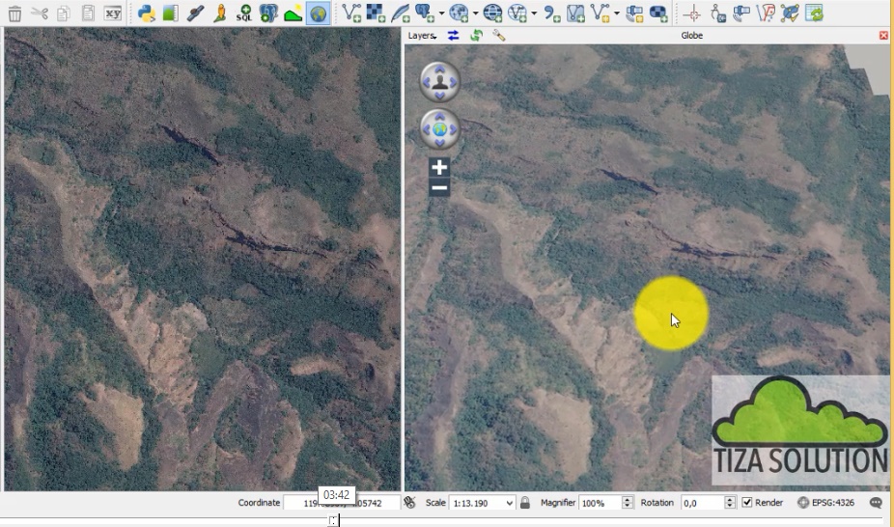Screen dimensions: 894x527
Task: Toggle the Render checkbox
Action: click(747, 503)
